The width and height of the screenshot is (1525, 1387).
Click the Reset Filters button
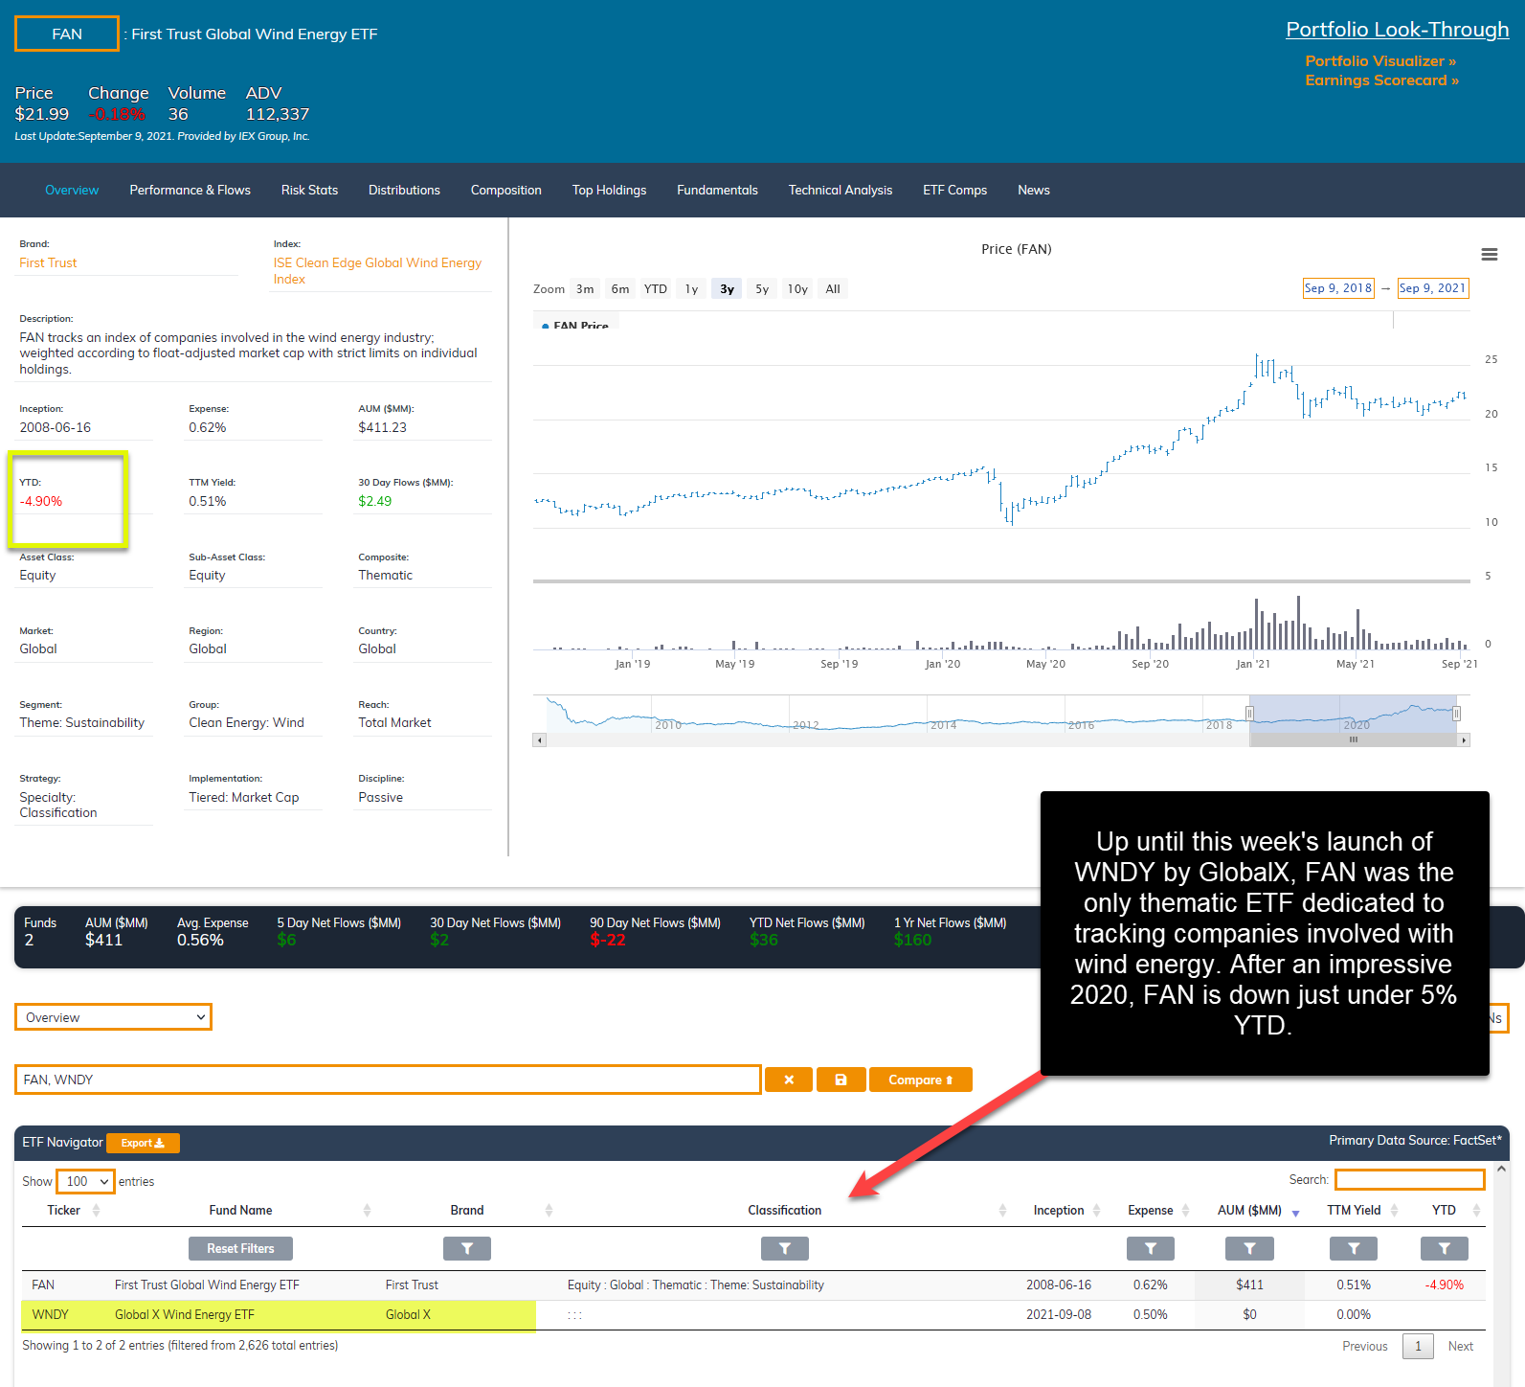coord(240,1248)
